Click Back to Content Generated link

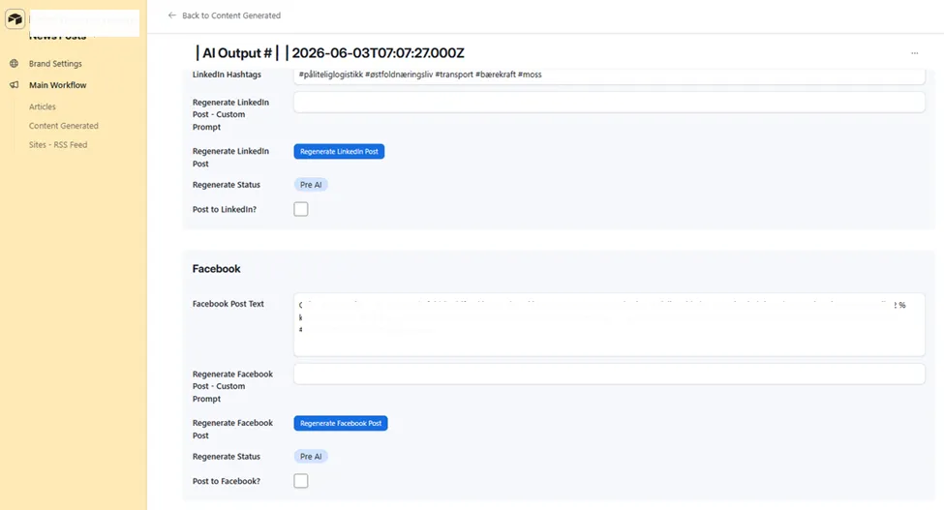(231, 15)
